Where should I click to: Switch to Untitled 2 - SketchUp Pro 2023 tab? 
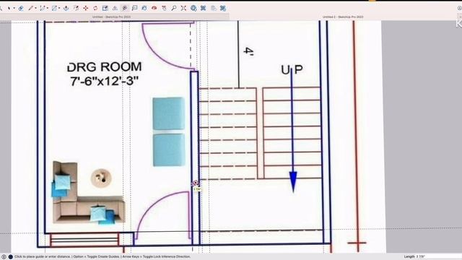click(x=343, y=17)
